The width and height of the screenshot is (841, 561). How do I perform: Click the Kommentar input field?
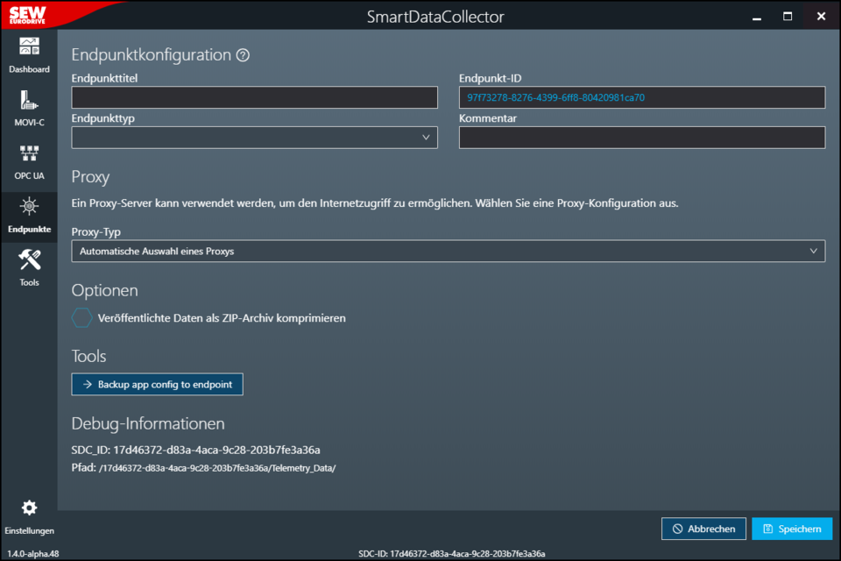click(x=641, y=138)
